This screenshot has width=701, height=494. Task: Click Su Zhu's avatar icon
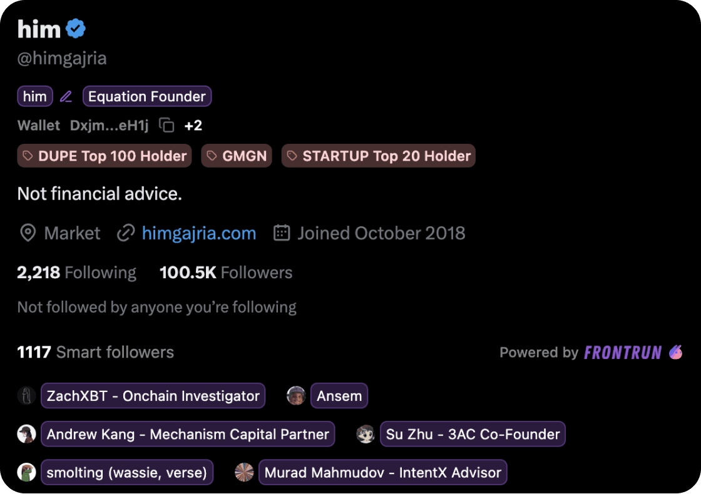(366, 434)
